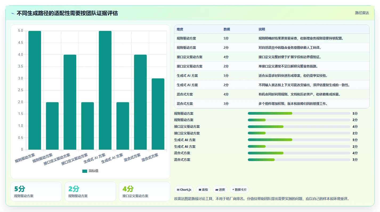
Task: Click the 数据 column header
Action: pyautogui.click(x=227, y=29)
